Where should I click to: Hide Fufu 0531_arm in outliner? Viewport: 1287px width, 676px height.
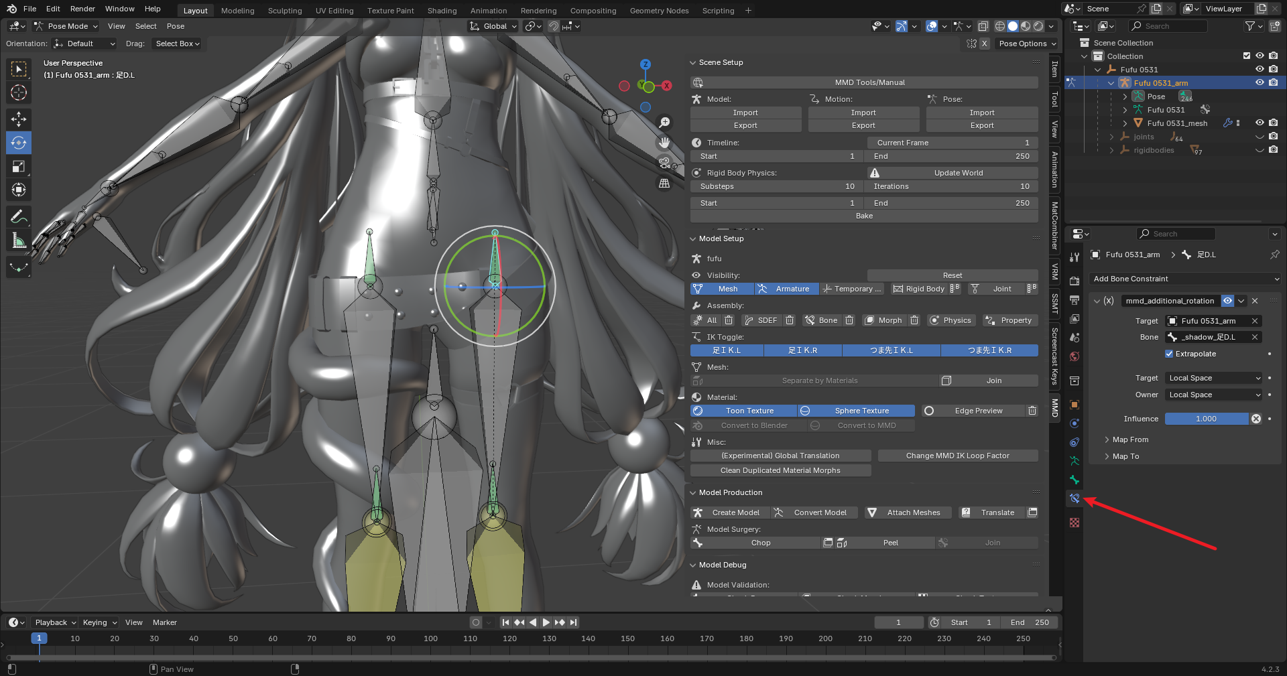[1260, 82]
